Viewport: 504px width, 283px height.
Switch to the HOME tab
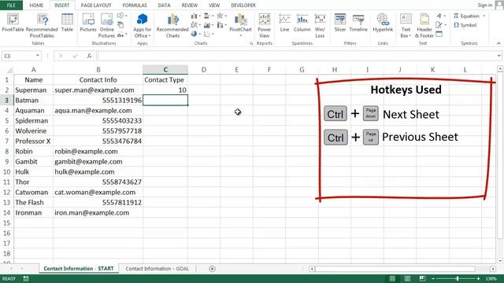(36, 6)
